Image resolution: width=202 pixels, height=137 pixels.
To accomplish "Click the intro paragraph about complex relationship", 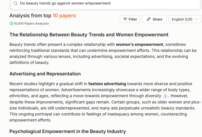I will click(x=103, y=54).
